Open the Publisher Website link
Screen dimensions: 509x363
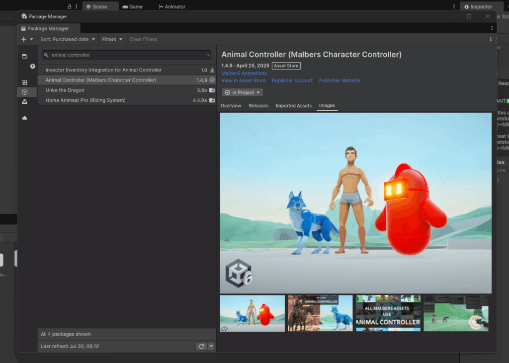click(339, 80)
